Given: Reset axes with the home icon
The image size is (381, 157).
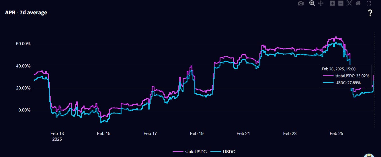Looking at the screenshot, I should click(358, 3).
